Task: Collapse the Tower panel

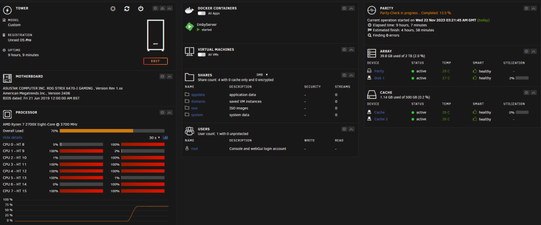Action: (169, 8)
